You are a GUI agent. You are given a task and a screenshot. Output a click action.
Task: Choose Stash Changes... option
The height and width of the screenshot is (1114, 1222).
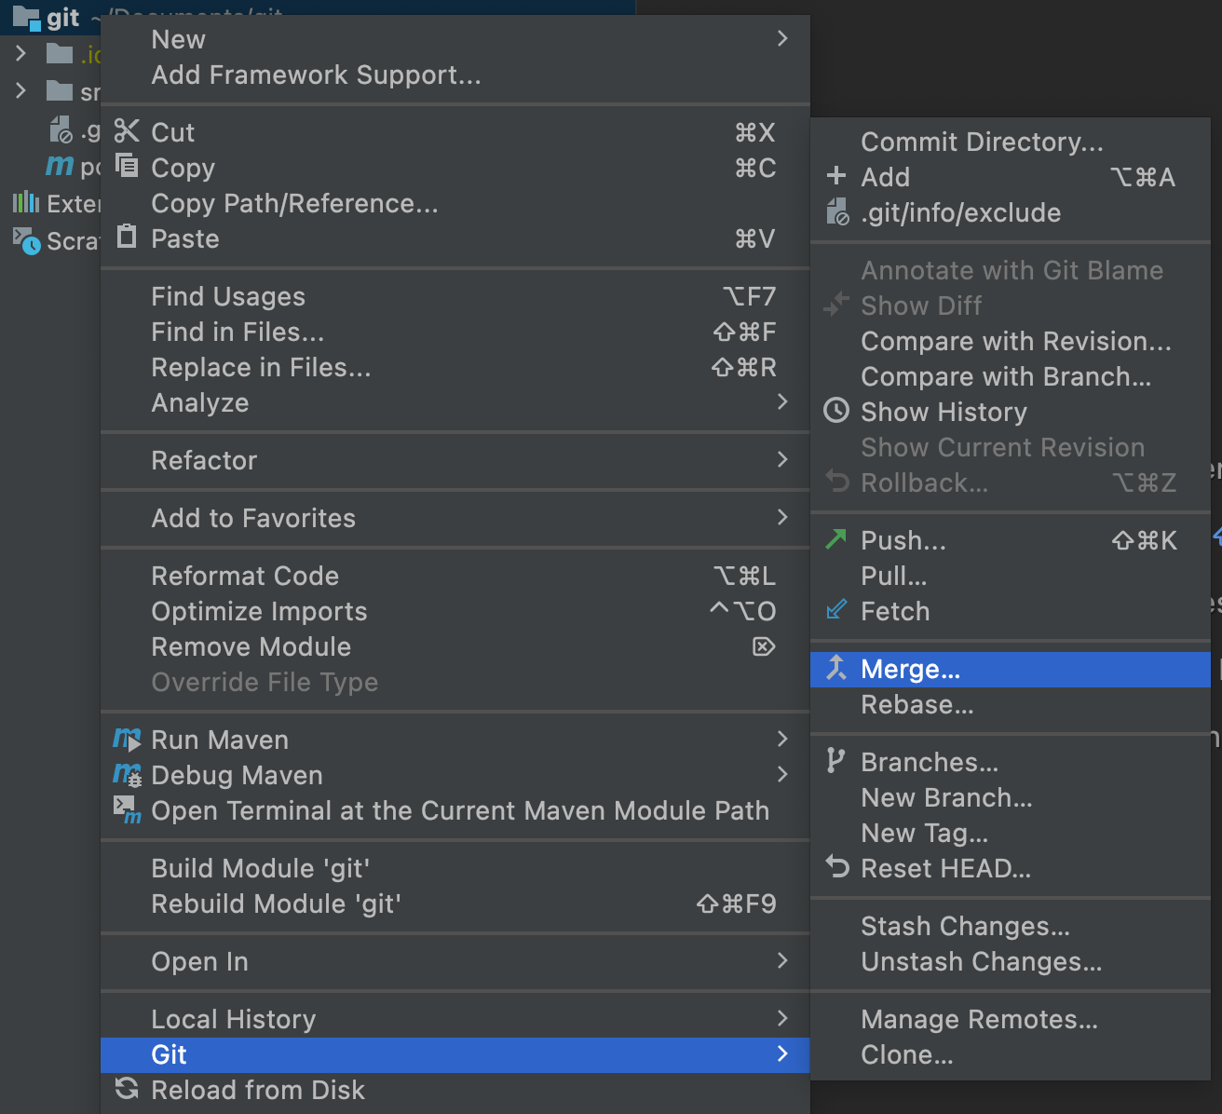(x=965, y=926)
